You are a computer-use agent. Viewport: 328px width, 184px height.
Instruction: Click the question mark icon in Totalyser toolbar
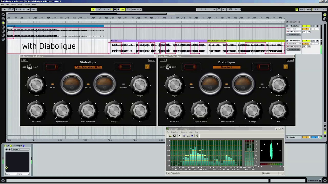tap(197, 136)
